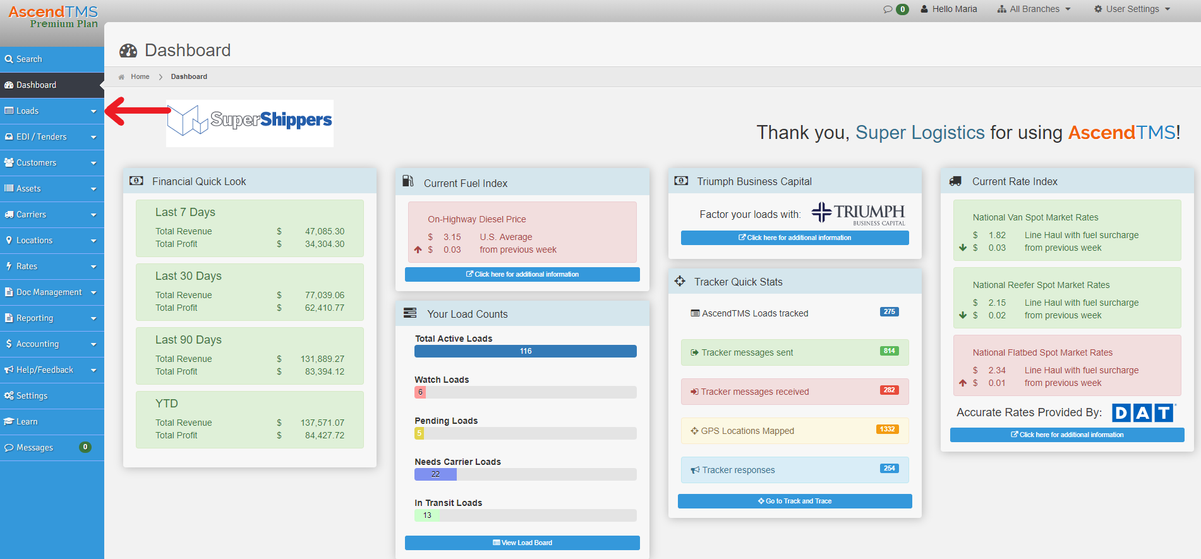
Task: Click Go to Track and Trace button
Action: [x=795, y=501]
